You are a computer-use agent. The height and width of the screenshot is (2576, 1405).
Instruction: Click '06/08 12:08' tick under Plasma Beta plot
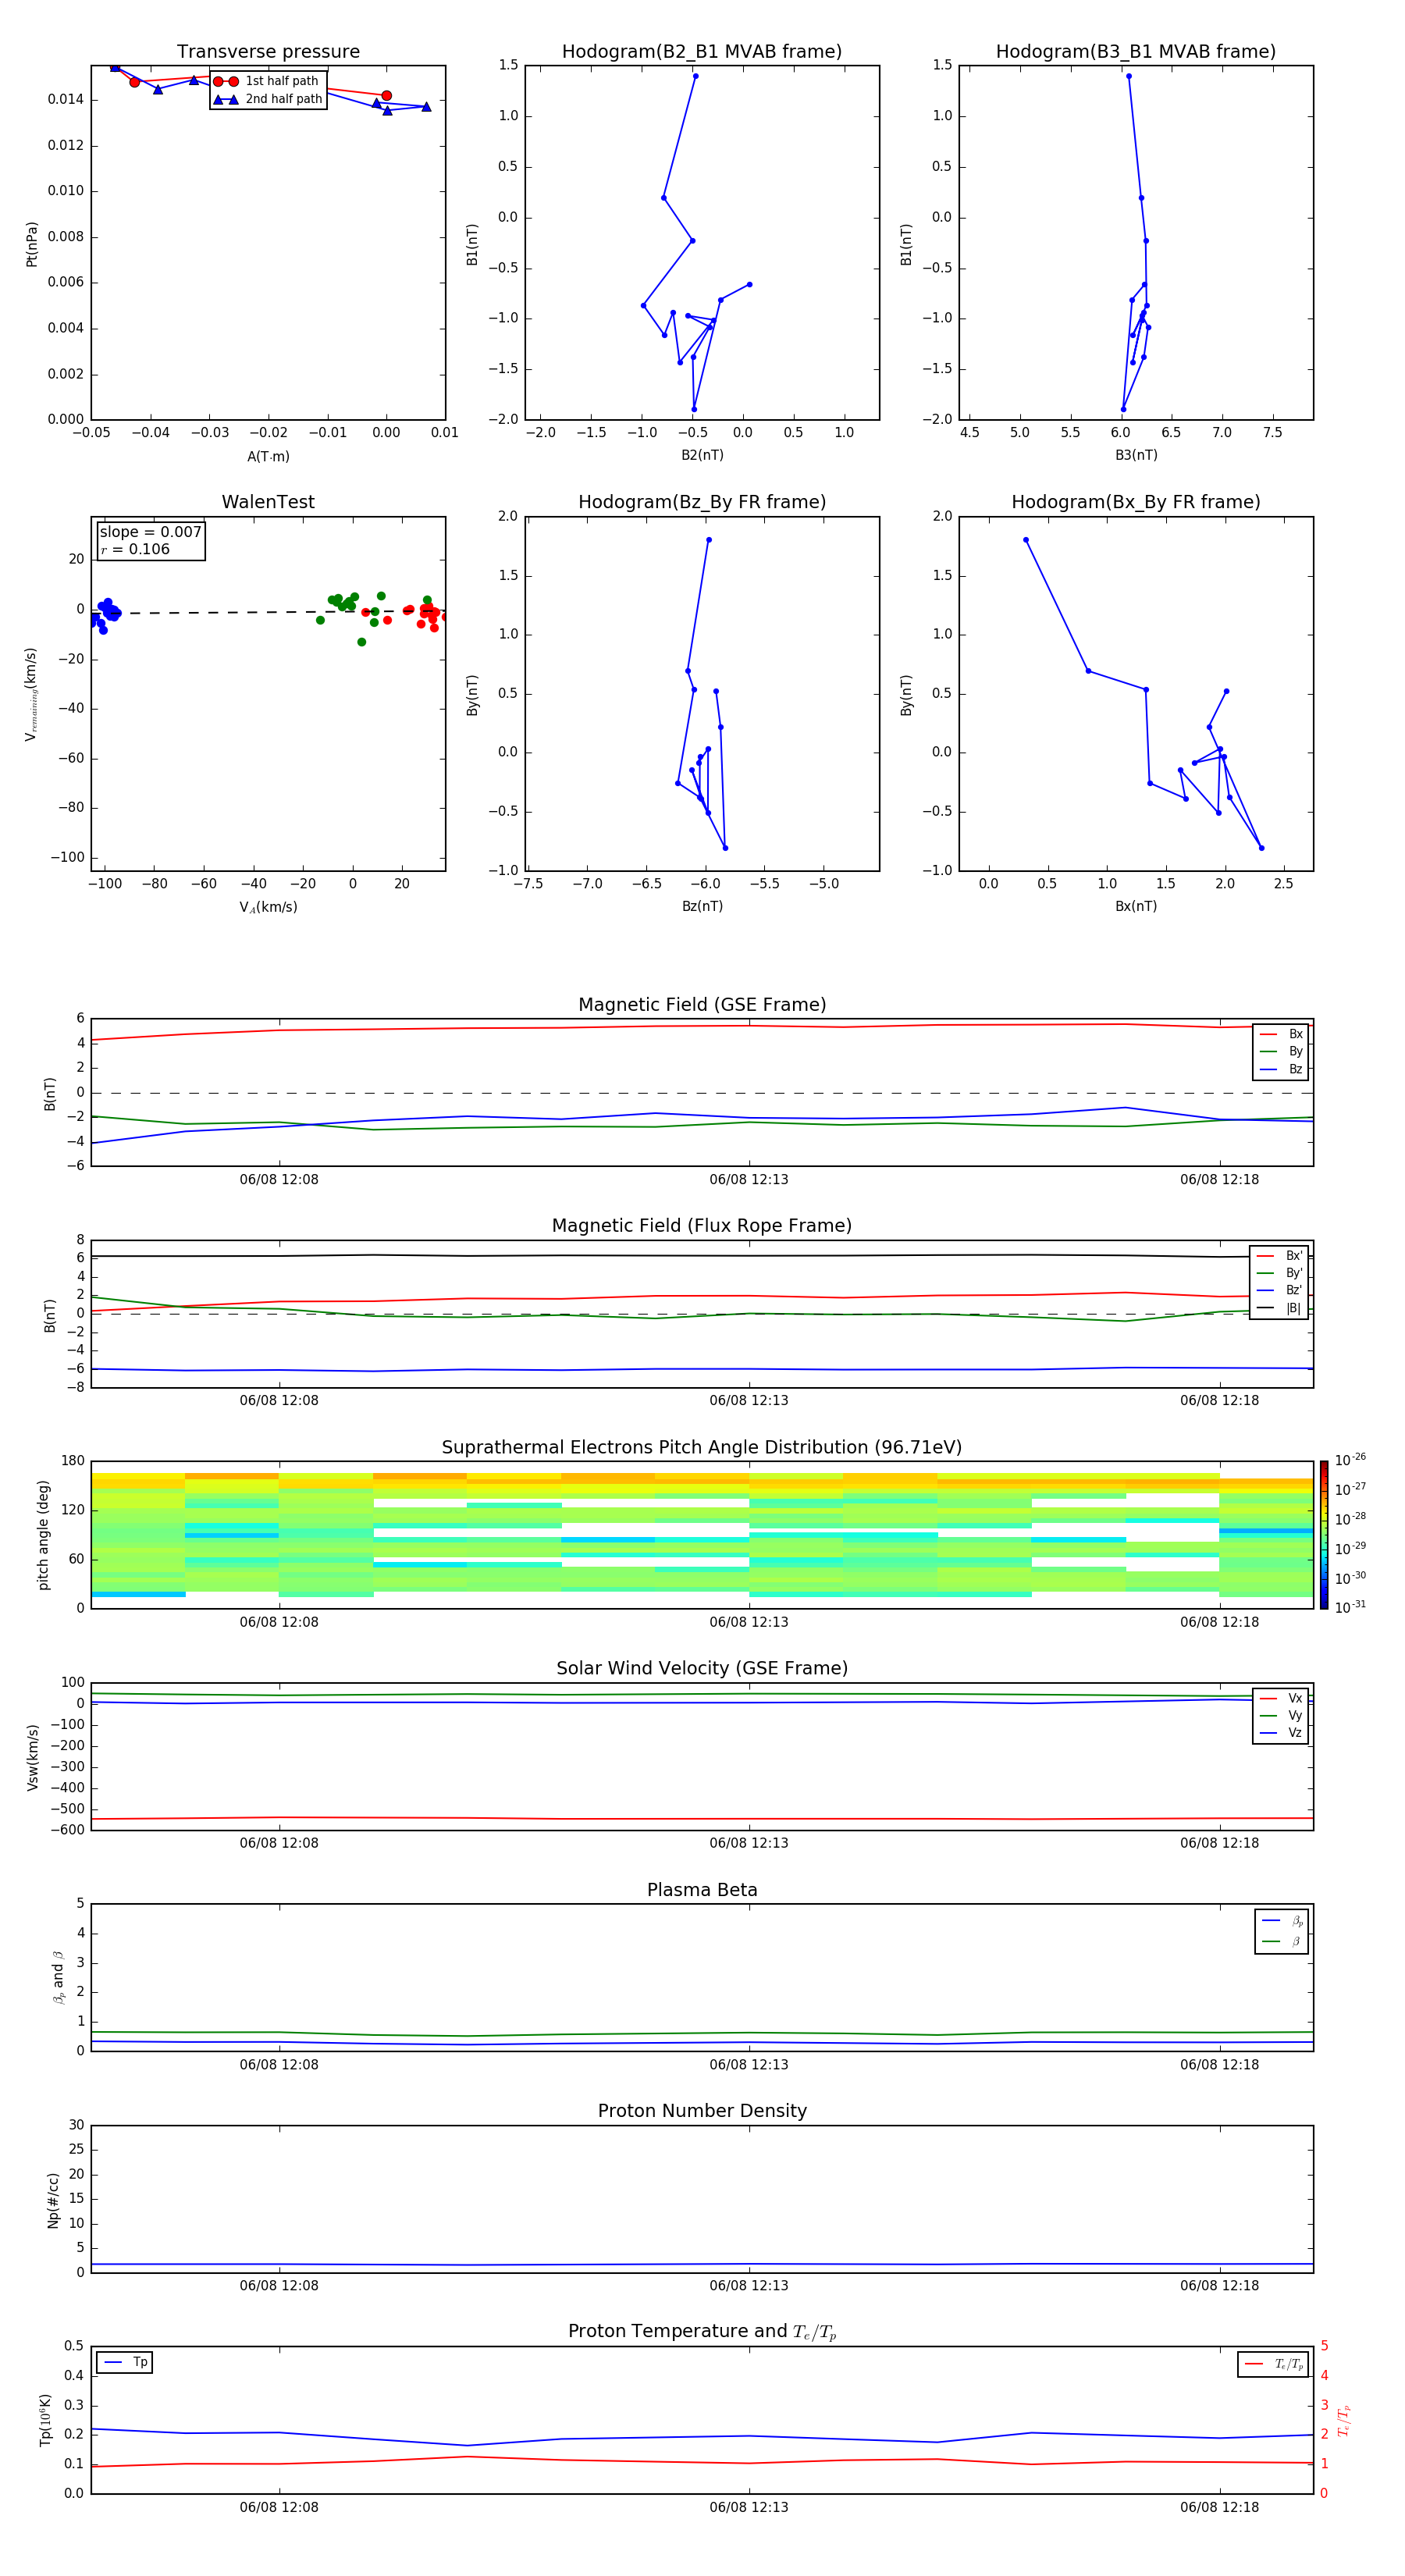[x=279, y=2065]
